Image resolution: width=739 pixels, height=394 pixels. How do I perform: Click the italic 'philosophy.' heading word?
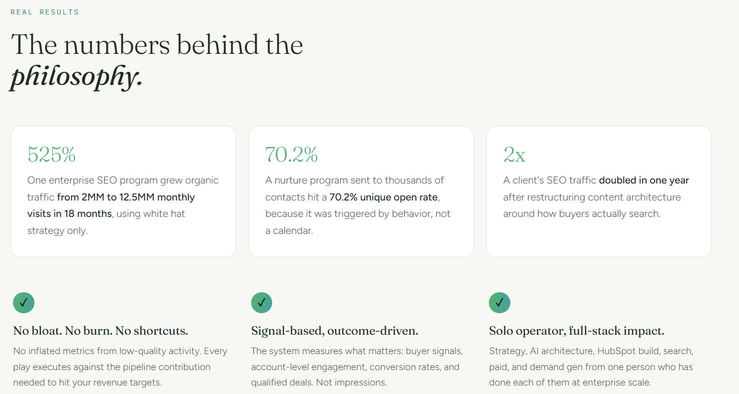click(76, 77)
